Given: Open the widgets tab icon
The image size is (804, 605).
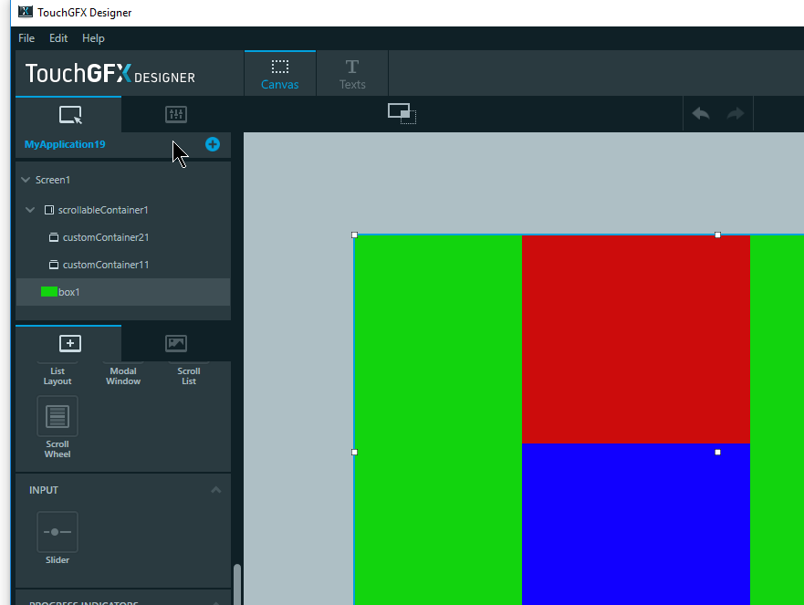Looking at the screenshot, I should click(69, 343).
